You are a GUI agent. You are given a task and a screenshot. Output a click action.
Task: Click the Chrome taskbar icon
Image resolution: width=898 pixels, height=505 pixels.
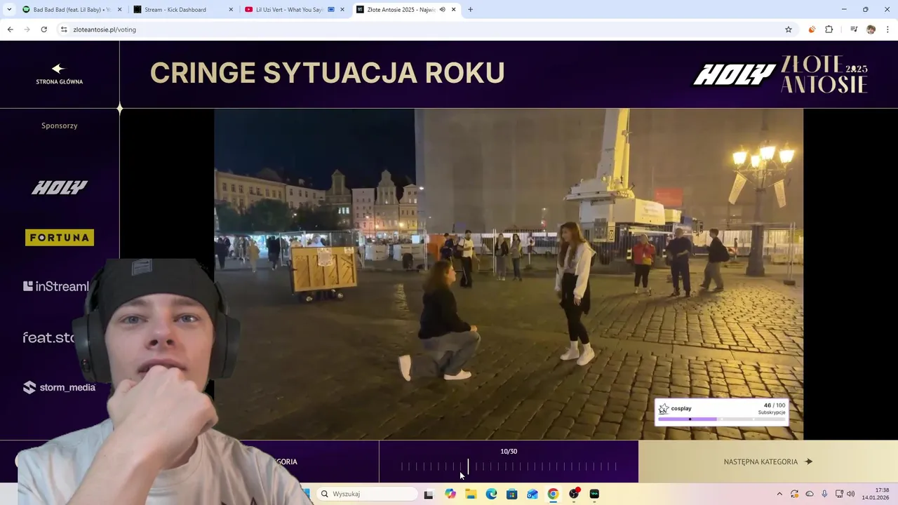point(553,494)
